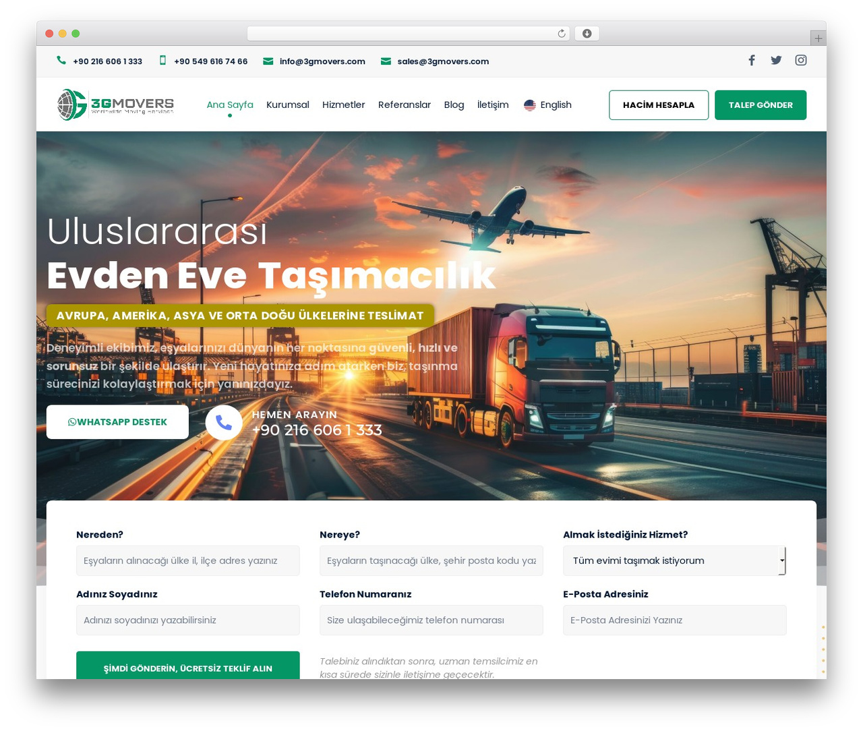Image resolution: width=863 pixels, height=731 pixels.
Task: Switch language to English
Action: (548, 105)
